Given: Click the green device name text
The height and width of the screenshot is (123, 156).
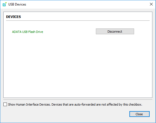Looking at the screenshot, I should coord(27,32).
